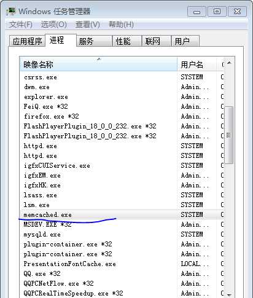Open the 帮助(H) menu
Screen dimensions: 253x298
tap(121, 25)
